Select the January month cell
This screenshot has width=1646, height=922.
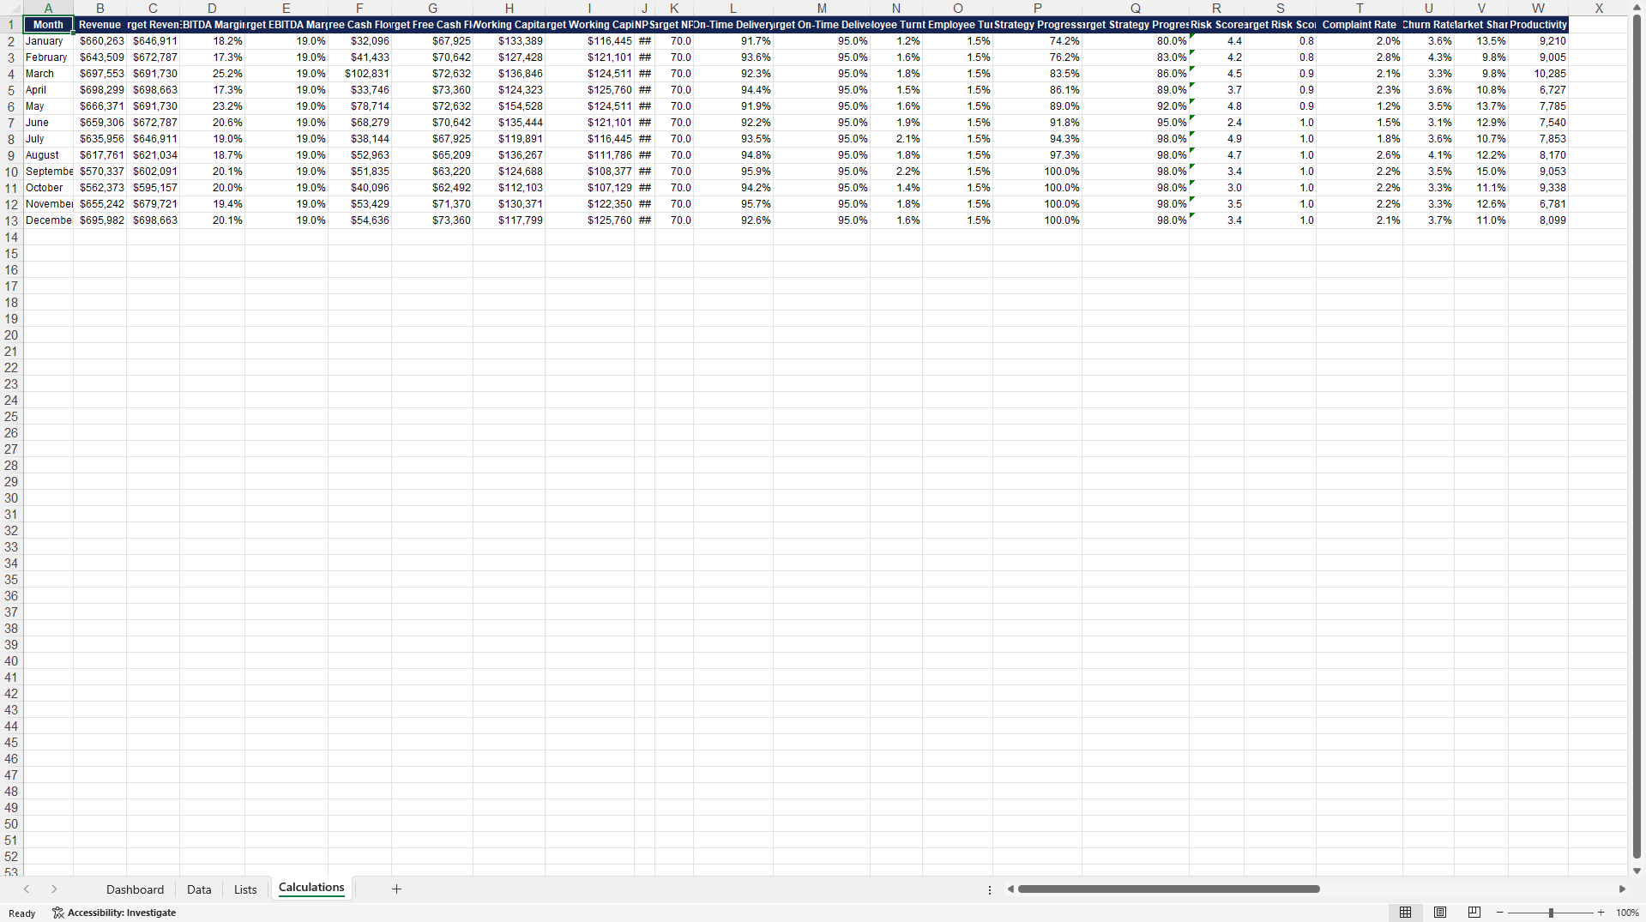click(x=48, y=41)
